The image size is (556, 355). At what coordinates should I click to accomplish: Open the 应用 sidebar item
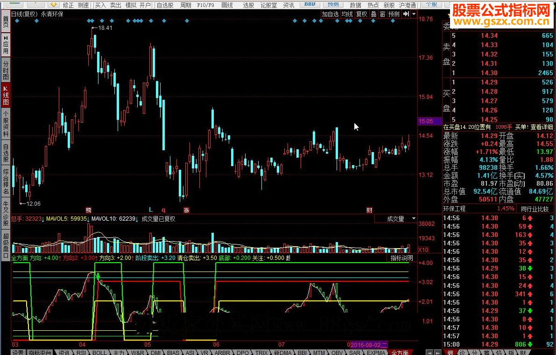(6, 45)
